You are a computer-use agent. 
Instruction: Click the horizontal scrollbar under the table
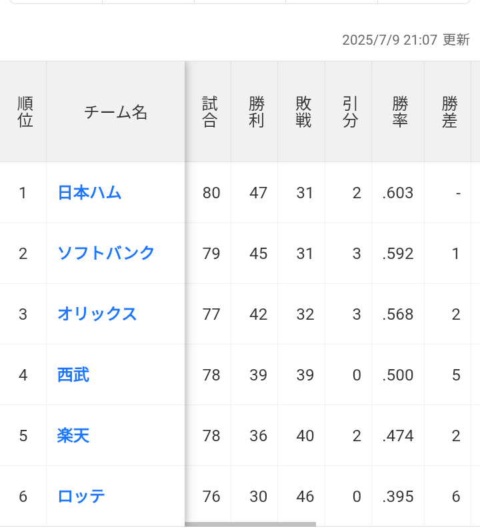pos(250,524)
